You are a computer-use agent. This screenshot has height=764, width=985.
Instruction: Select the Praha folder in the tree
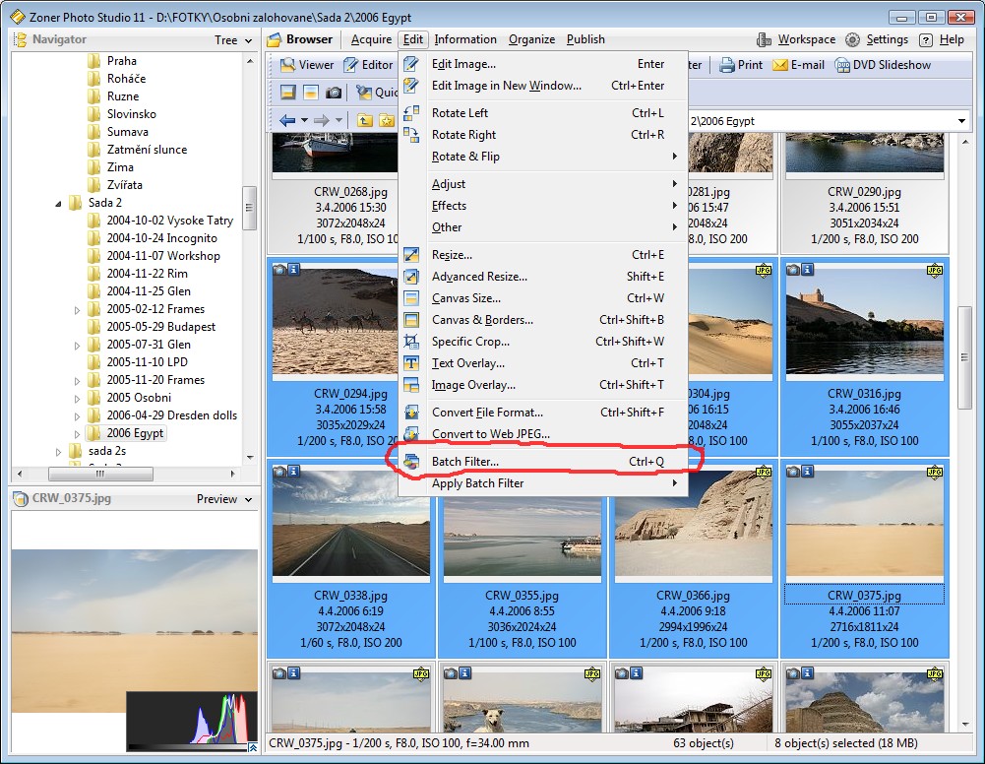121,61
